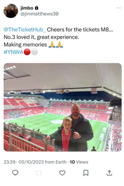Open the jimbo display name
Screen dimensions: 124x186
(27, 8)
